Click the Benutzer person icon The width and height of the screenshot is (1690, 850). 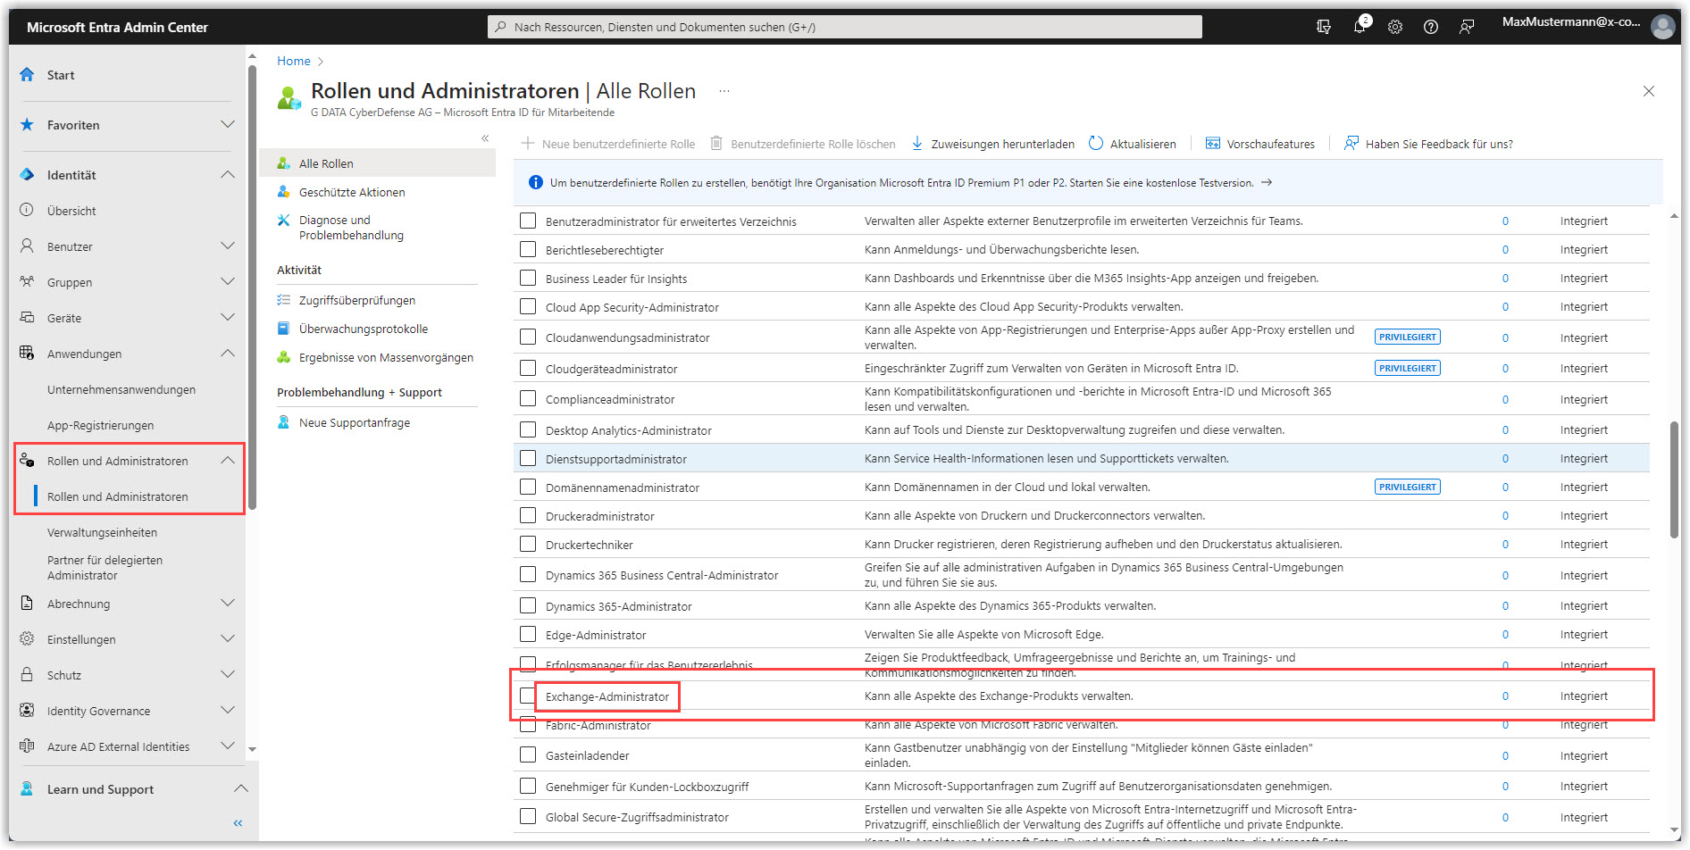pyautogui.click(x=27, y=246)
